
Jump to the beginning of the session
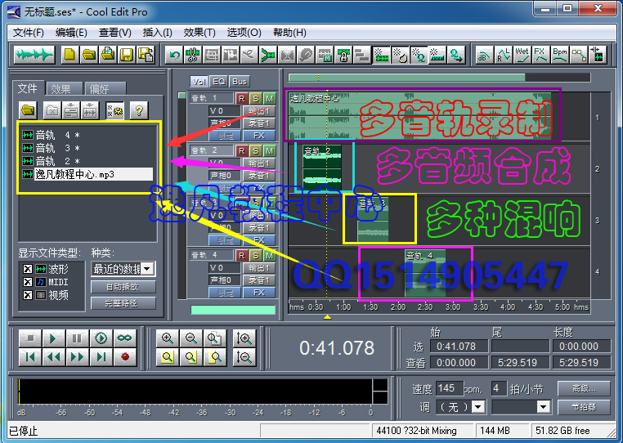tap(30, 357)
